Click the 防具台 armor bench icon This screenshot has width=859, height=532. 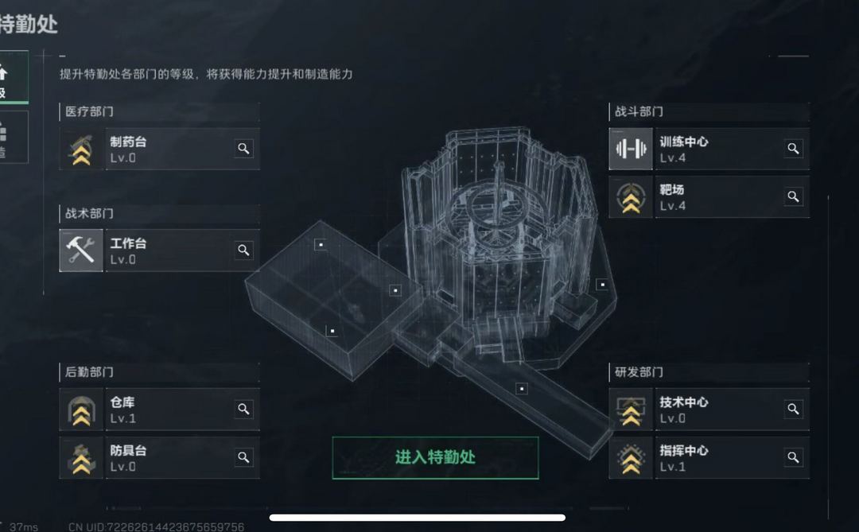[x=81, y=458]
